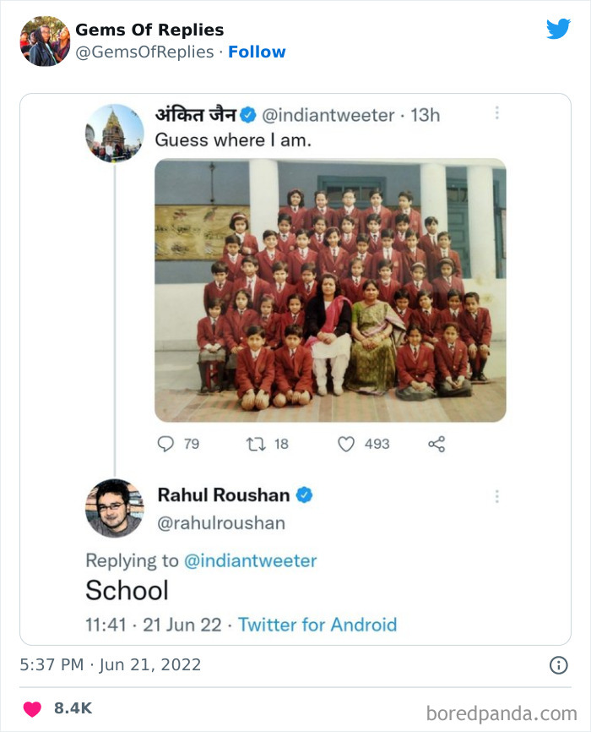The width and height of the screenshot is (591, 732).
Task: Click the temple avatar of indiantweeter
Action: [x=114, y=133]
